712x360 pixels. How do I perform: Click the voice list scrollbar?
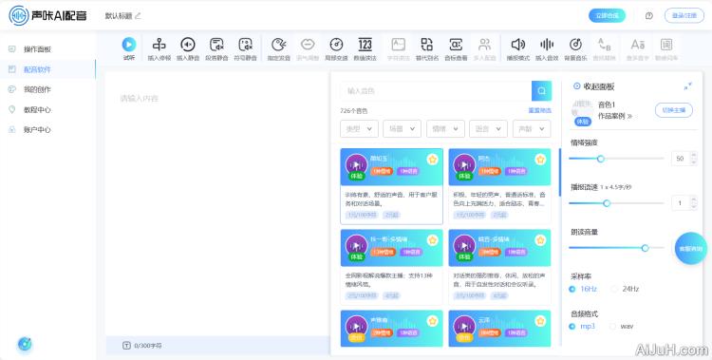coord(560,173)
